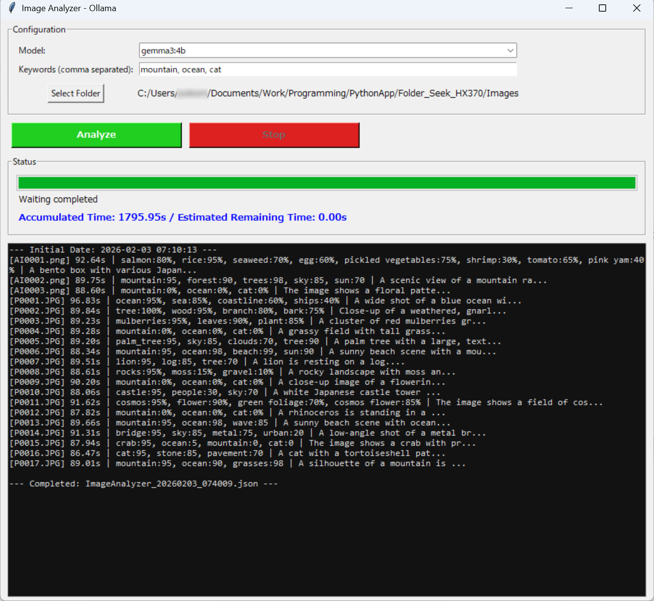
Task: Select the [P0005.JPG] palm tree log entry
Action: (x=255, y=341)
